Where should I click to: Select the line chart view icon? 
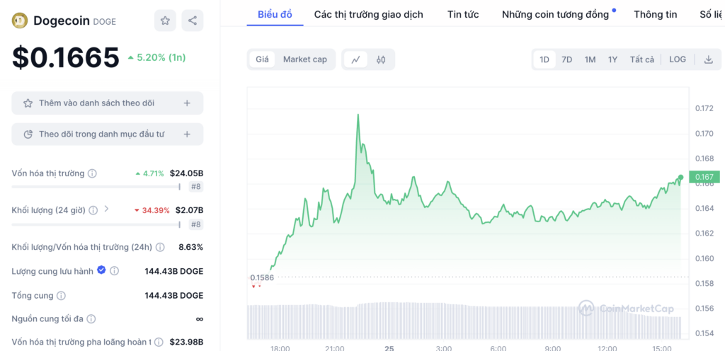click(x=355, y=59)
